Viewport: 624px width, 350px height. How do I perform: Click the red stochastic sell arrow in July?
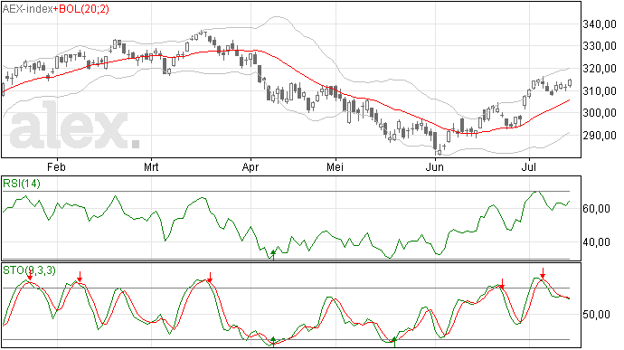click(x=543, y=273)
